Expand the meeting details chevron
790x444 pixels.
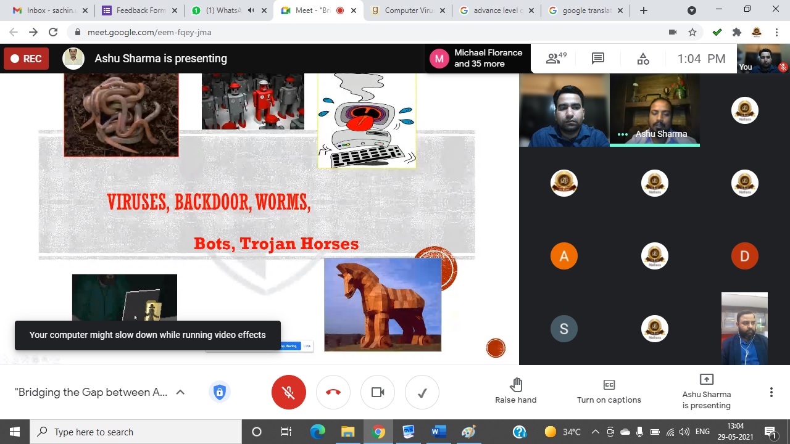coord(180,392)
